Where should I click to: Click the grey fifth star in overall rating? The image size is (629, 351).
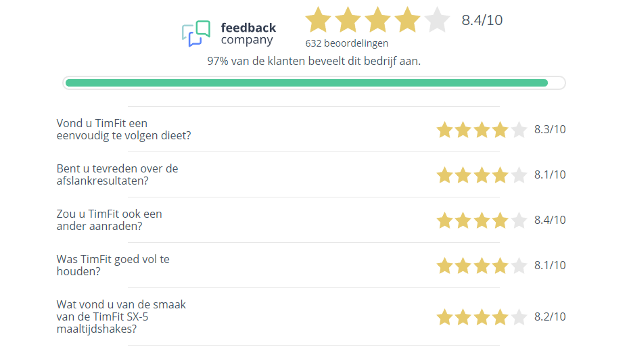click(437, 20)
